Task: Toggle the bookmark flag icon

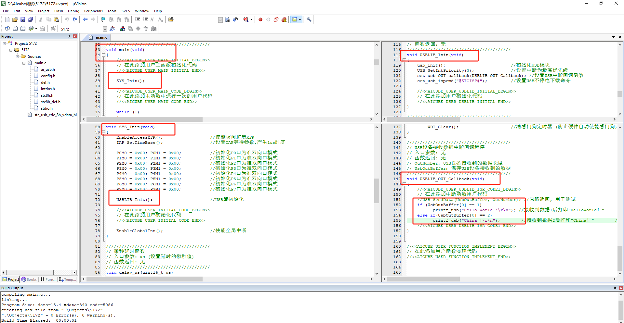Action: [103, 19]
